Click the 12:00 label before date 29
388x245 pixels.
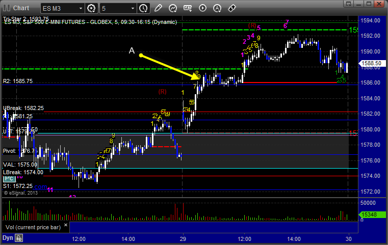point(79,239)
